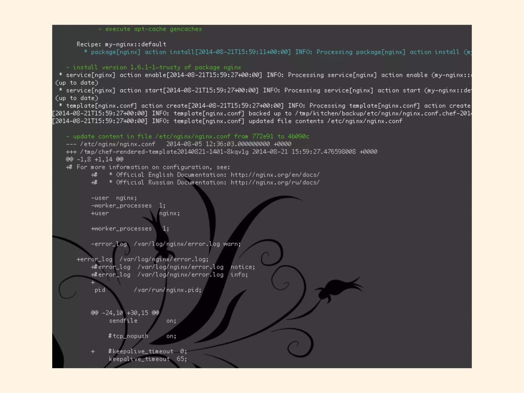The height and width of the screenshot is (393, 524).
Task: Click the removed '-error_log ... warn;' line
Action: click(x=166, y=244)
